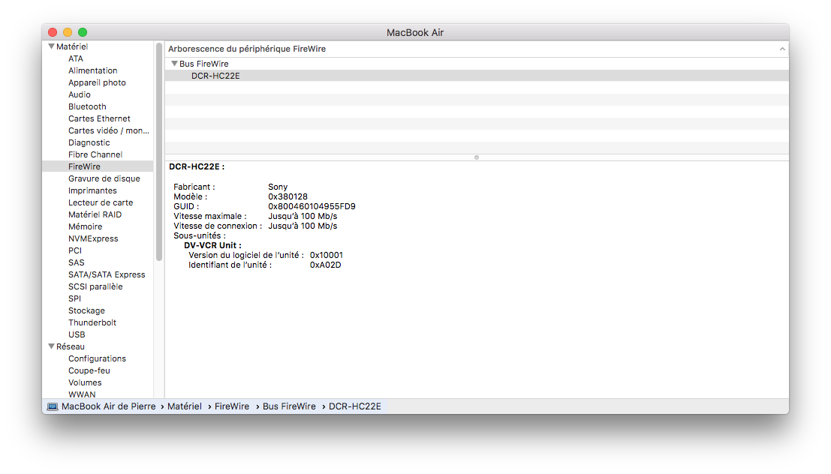
Task: Click the GUID value 0x800460104955FD9
Action: (x=312, y=206)
